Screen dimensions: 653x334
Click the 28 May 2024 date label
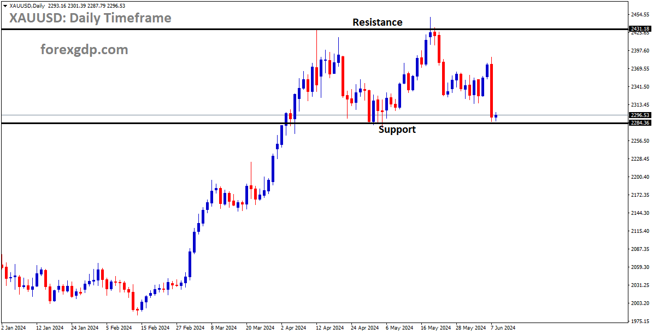point(471,328)
